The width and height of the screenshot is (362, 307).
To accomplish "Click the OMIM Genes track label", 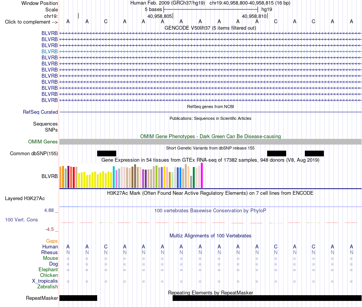I will tap(43, 142).
